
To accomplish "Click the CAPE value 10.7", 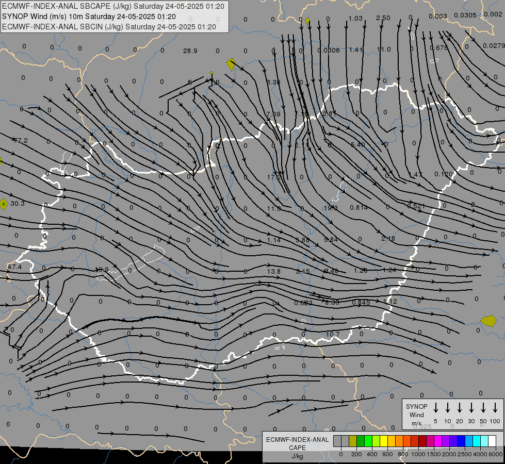I will pyautogui.click(x=333, y=334).
